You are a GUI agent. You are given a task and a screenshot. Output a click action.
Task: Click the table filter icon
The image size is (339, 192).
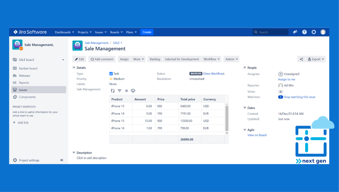(119, 91)
